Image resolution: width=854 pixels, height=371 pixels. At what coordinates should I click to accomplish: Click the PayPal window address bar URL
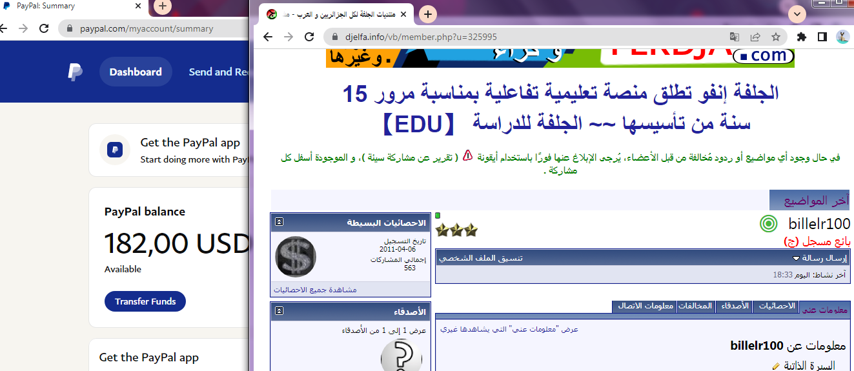coord(147,28)
